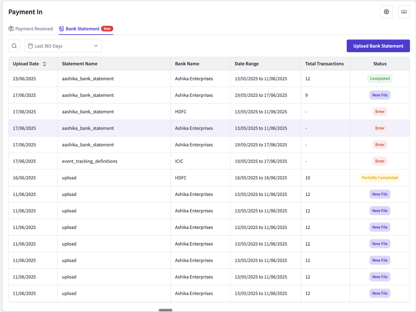The image size is (416, 312).
Task: Open the 23/06/2025 aashika_bank_statement row
Action: 88,79
